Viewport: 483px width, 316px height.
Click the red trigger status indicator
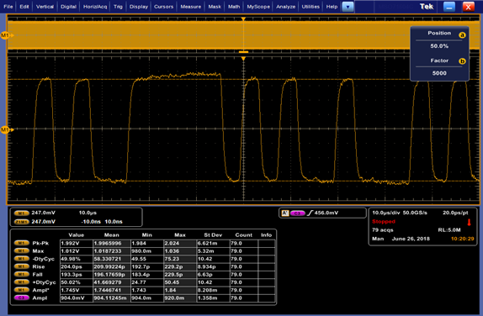pyautogui.click(x=470, y=222)
